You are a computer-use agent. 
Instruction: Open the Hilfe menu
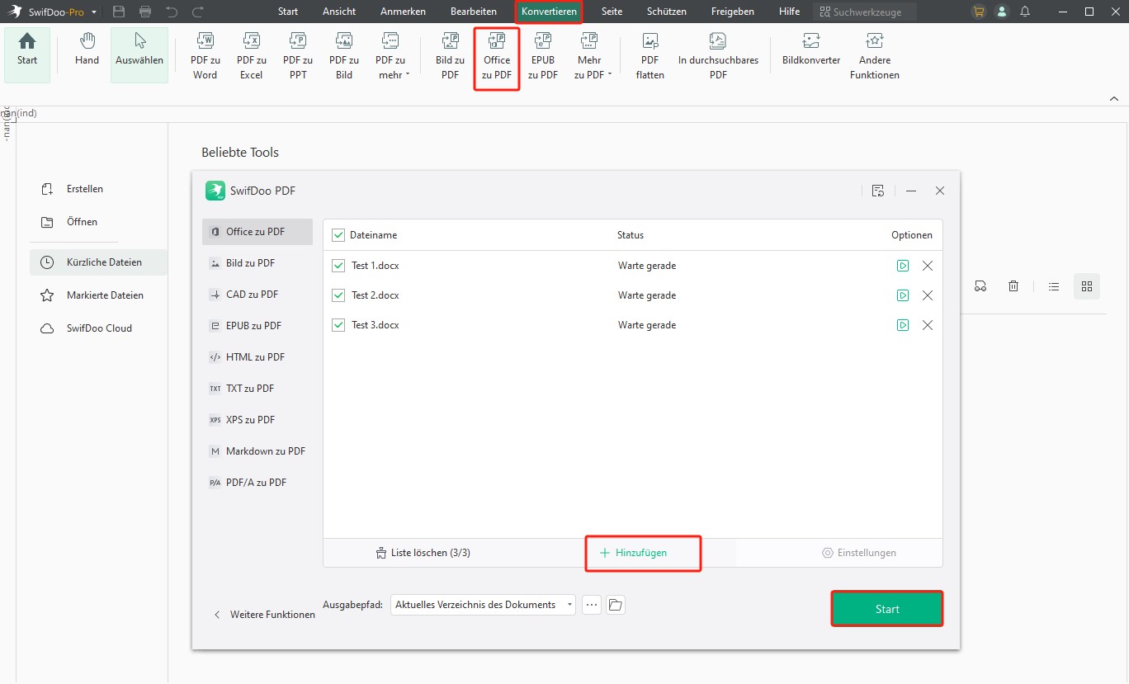789,12
